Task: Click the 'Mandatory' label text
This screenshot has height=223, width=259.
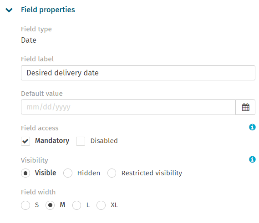Action: click(x=52, y=141)
